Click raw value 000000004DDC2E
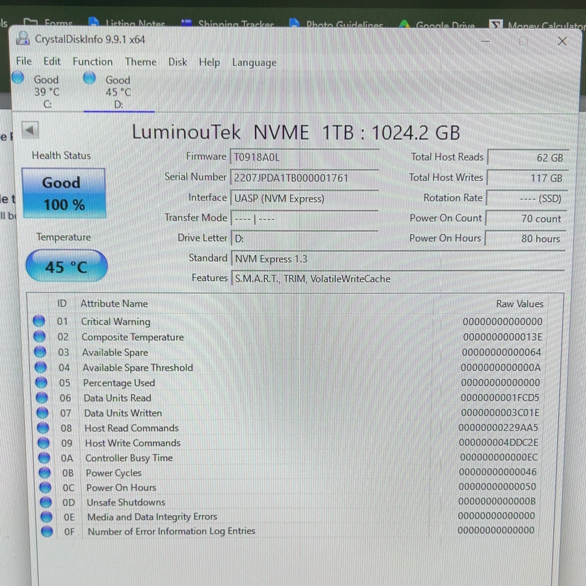This screenshot has height=586, width=586. pyautogui.click(x=499, y=442)
